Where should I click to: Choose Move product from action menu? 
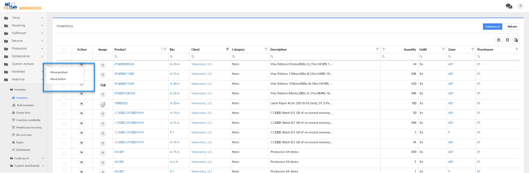pos(59,72)
